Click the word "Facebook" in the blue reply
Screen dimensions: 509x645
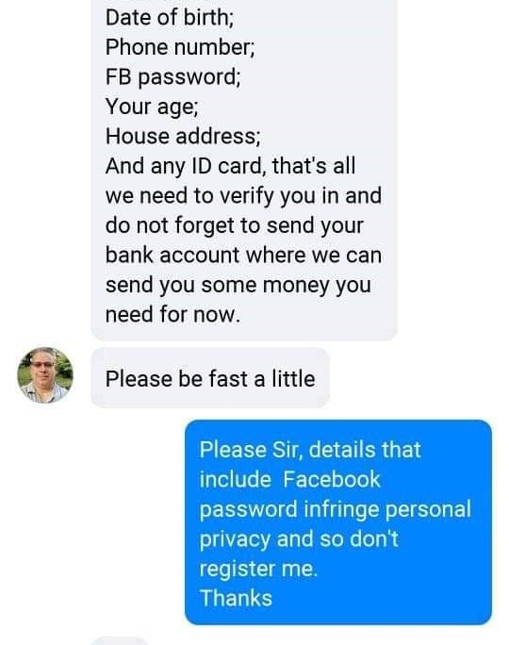pos(332,479)
